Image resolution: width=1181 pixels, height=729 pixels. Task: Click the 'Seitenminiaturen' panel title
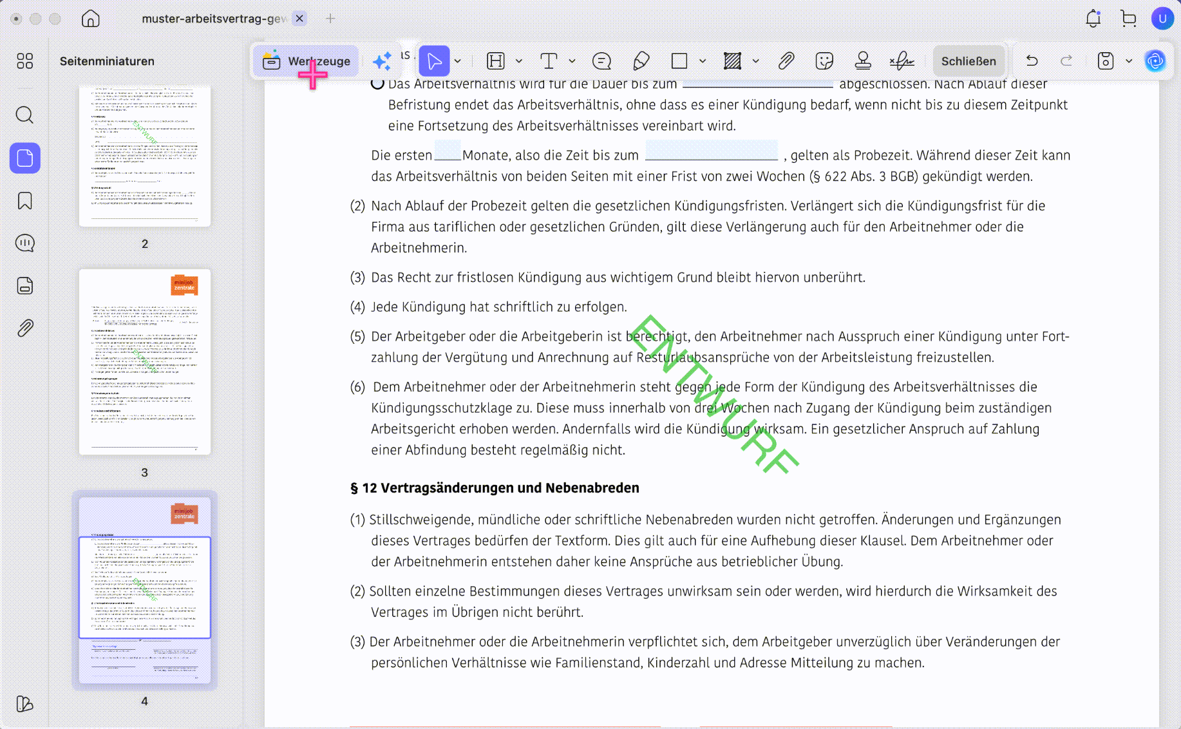(108, 61)
